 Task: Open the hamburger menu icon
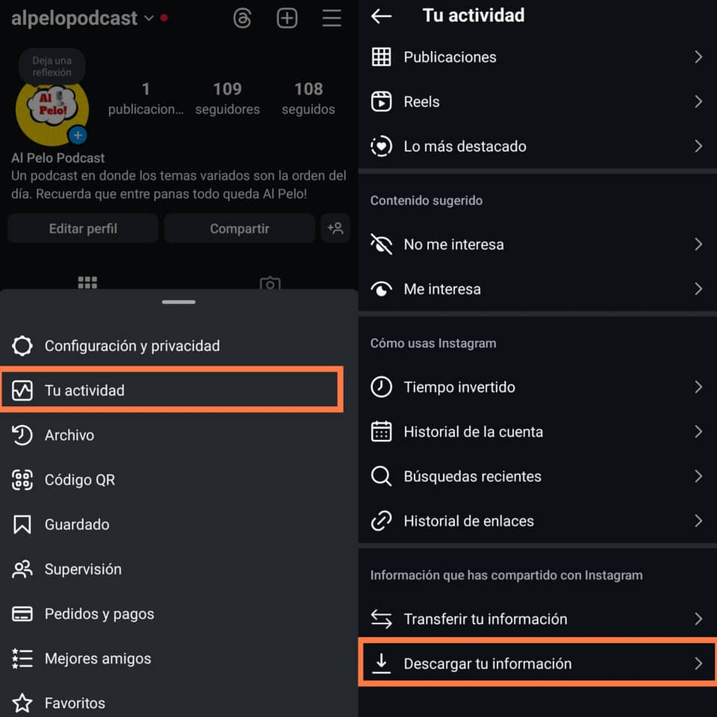click(x=332, y=18)
